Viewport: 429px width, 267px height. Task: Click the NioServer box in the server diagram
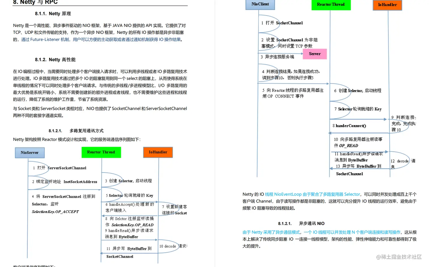[30, 153]
